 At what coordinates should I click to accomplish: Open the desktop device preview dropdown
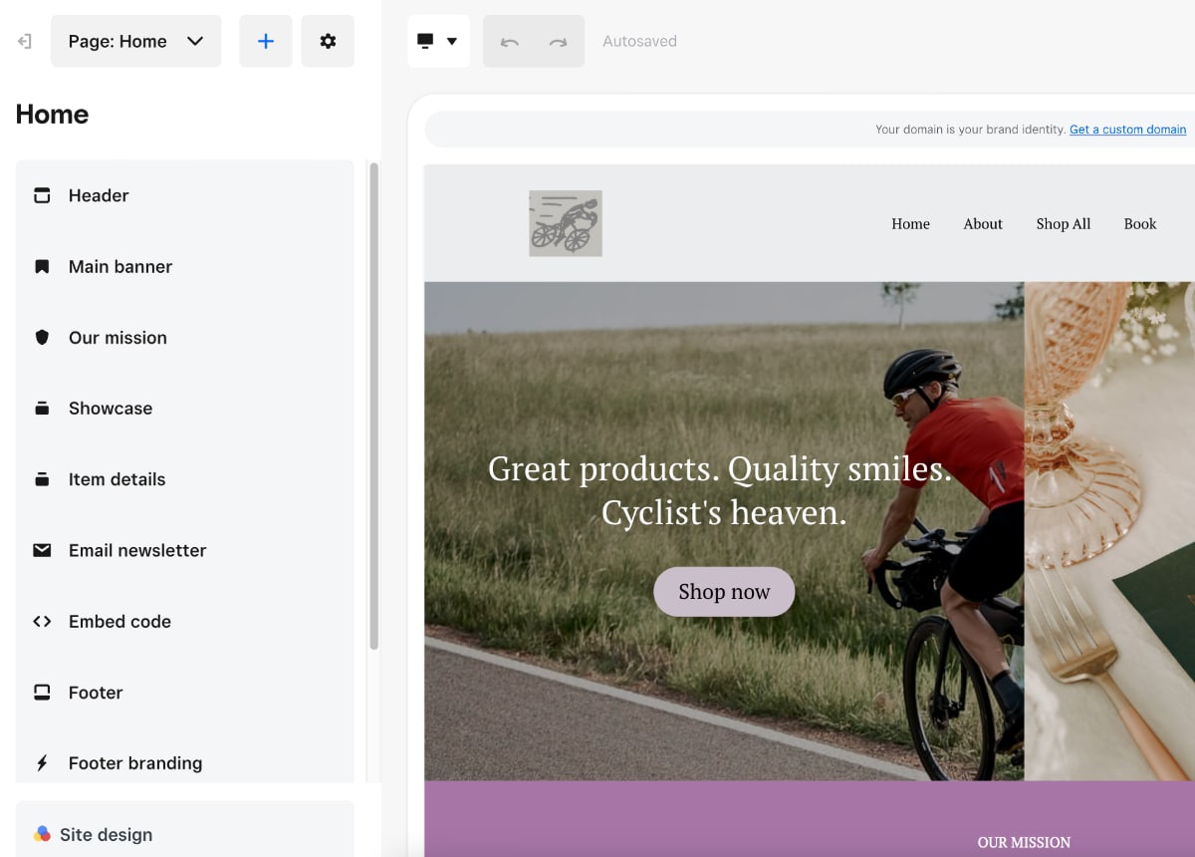(x=438, y=41)
